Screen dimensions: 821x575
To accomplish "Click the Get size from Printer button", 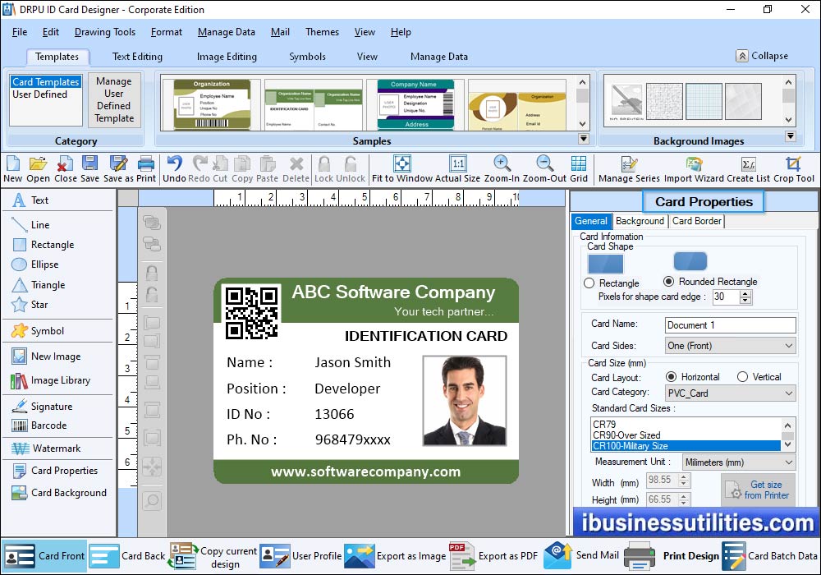I will [758, 490].
